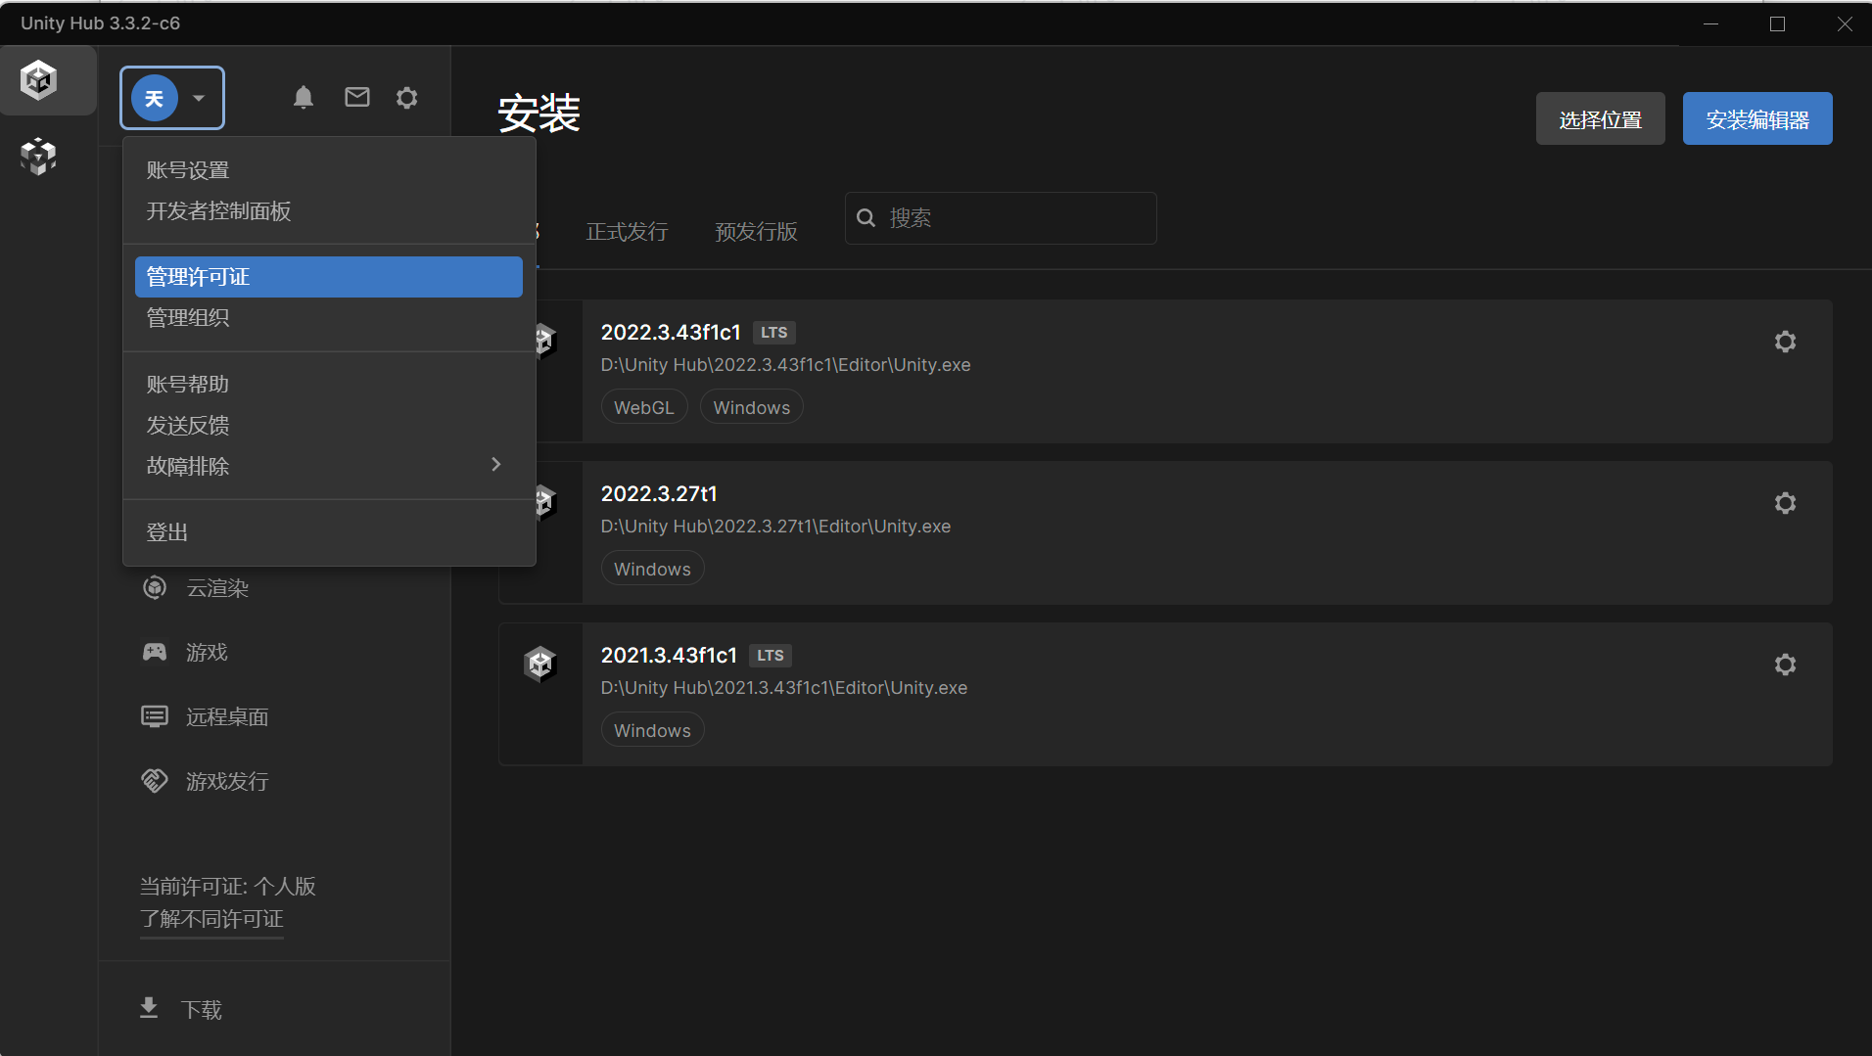The image size is (1872, 1056).
Task: Open the 下载 downloads panel
Action: (202, 1010)
